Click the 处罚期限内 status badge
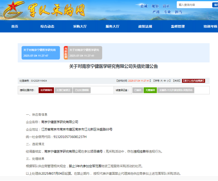This screenshot has width=218, height=181. [x=46, y=90]
